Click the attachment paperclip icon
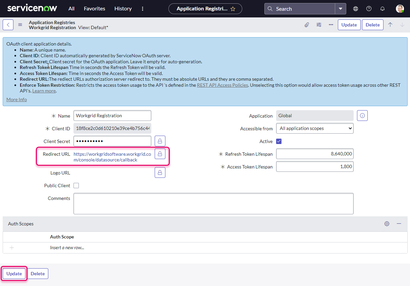Screen dimensions: 410x286 306,24
